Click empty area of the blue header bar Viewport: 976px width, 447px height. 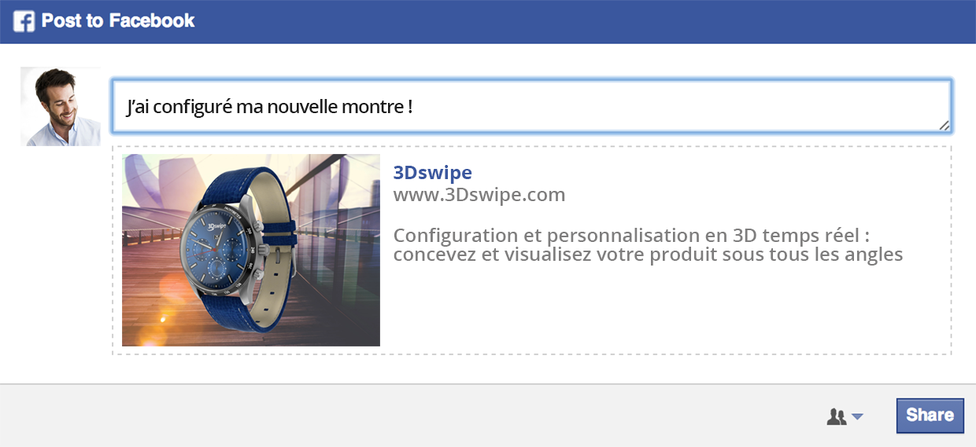pos(582,21)
